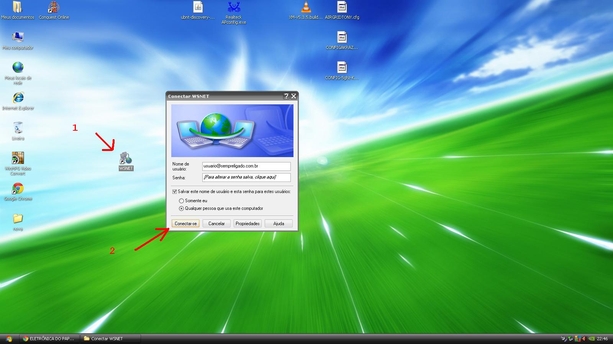Click the Cancelar button
Image resolution: width=613 pixels, height=344 pixels.
(x=216, y=224)
